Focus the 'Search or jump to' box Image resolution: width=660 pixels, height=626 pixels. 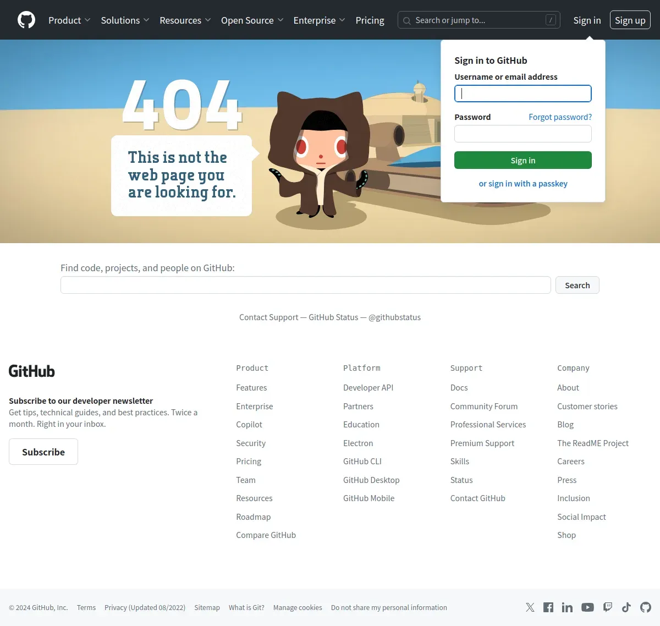479,20
